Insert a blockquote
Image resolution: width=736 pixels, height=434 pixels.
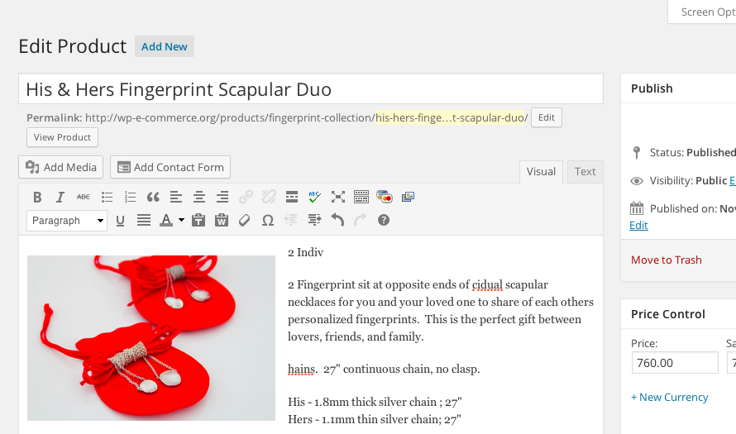click(153, 197)
